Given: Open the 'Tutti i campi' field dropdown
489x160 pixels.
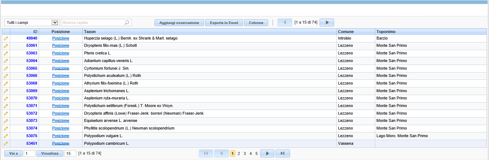Looking at the screenshot, I should click(x=32, y=22).
